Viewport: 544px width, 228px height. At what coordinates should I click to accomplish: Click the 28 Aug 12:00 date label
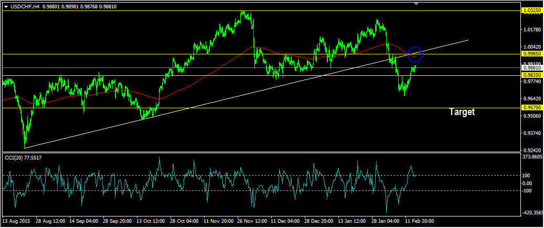coord(51,221)
